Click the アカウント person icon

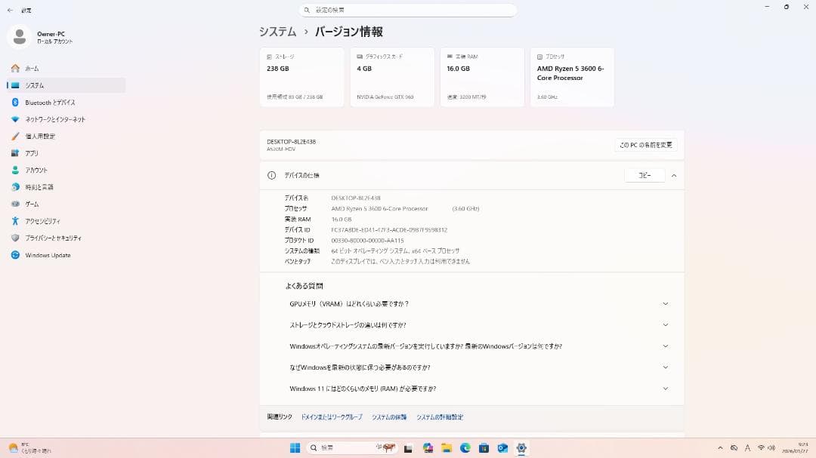[x=15, y=170]
